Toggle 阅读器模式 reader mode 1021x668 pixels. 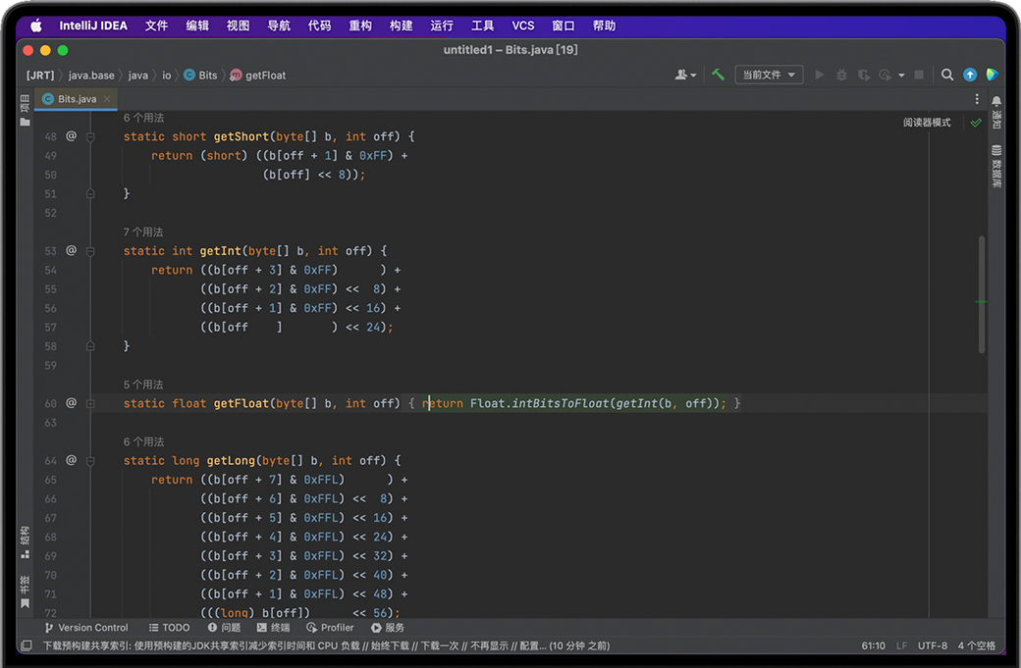click(x=927, y=123)
